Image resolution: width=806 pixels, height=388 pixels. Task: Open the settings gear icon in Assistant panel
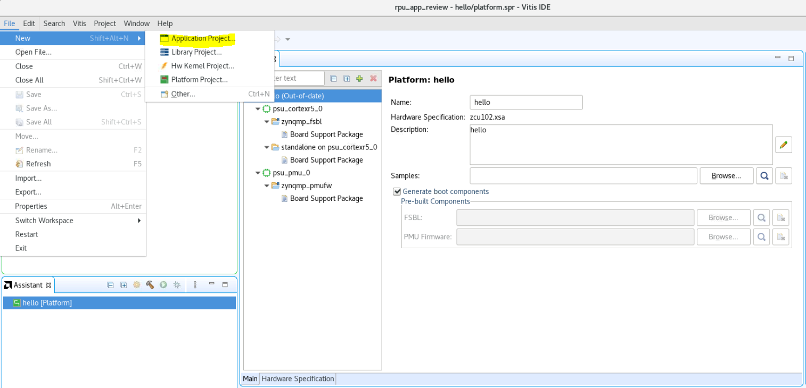coord(137,285)
